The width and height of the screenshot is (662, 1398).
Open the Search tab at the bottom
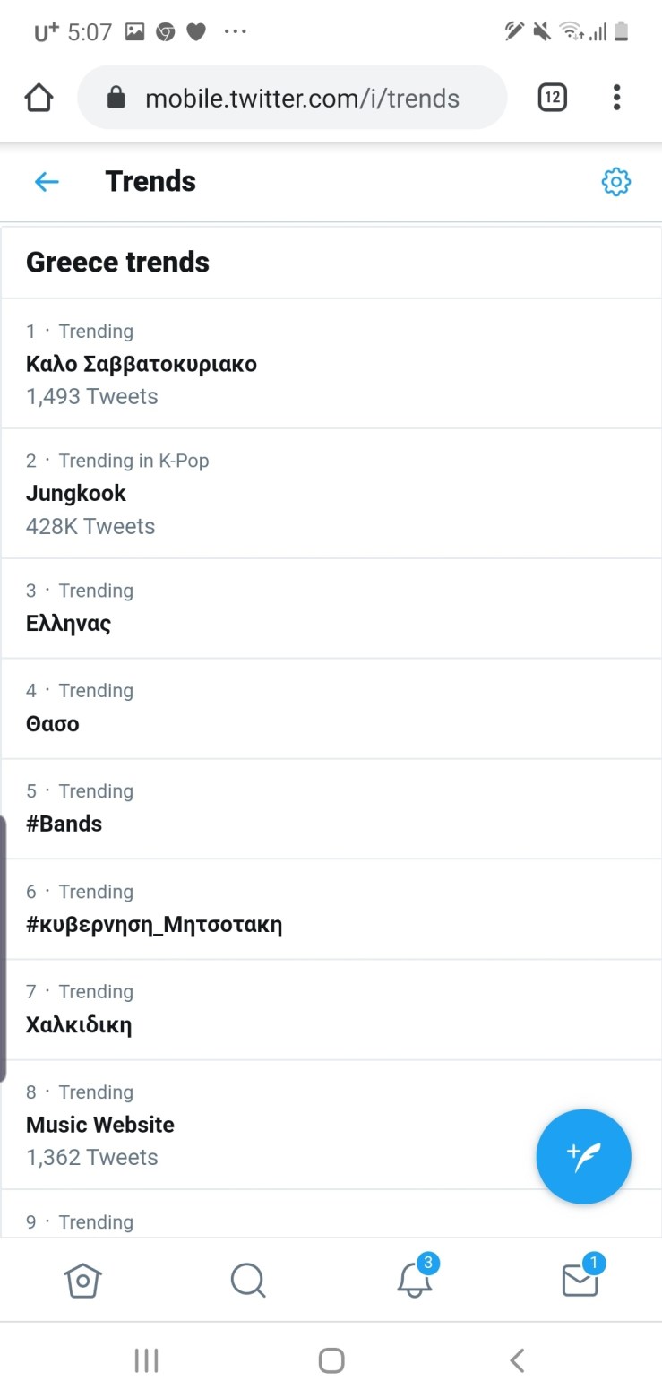click(248, 1280)
